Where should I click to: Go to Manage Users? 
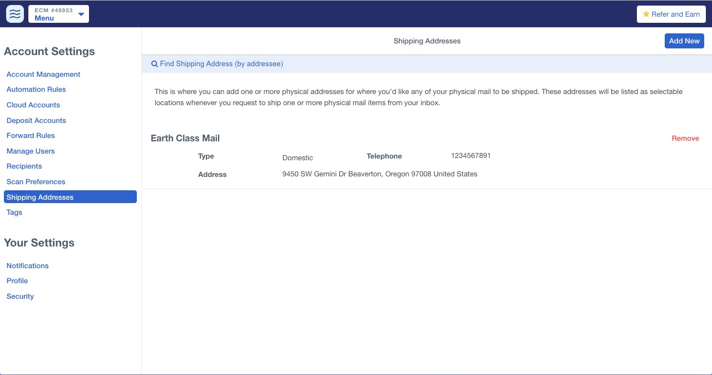[31, 151]
